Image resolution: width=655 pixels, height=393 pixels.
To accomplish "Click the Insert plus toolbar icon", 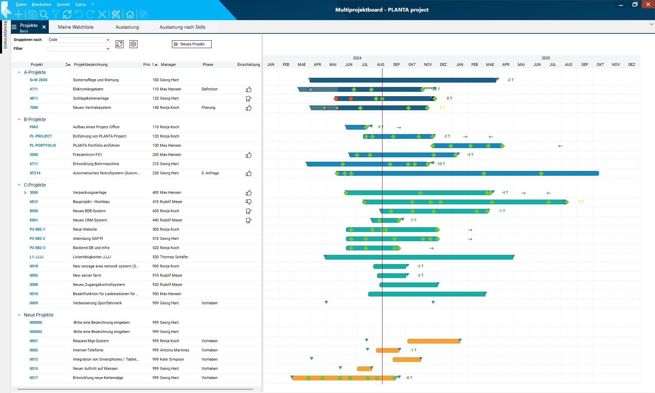I will (x=18, y=14).
